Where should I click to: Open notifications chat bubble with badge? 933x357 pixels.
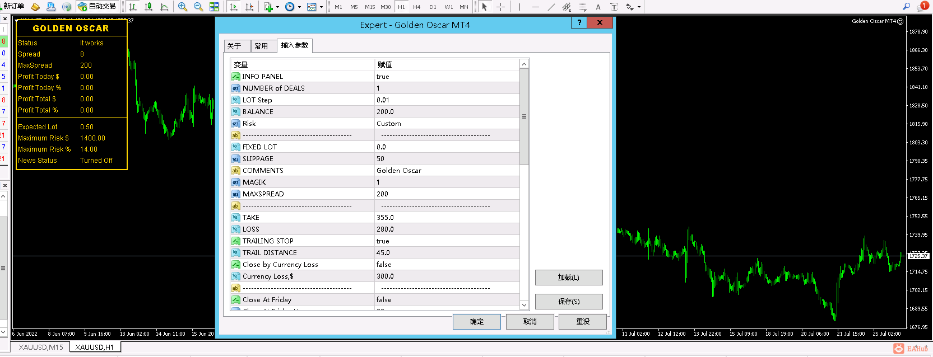pyautogui.click(x=922, y=6)
